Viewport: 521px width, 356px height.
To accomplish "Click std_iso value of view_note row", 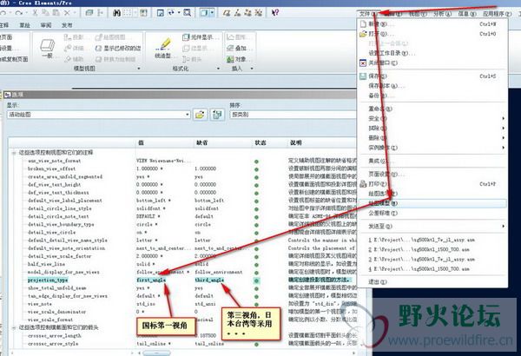I will (146, 304).
